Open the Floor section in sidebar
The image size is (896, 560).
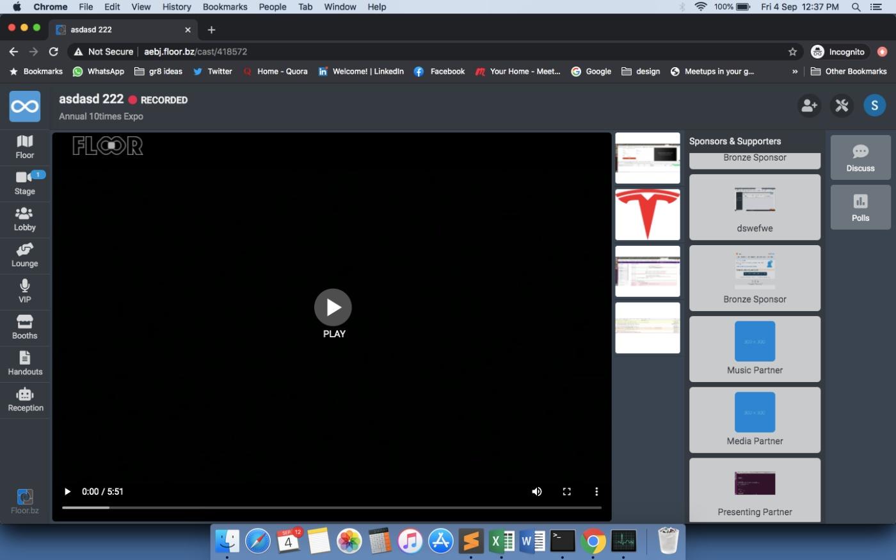25,147
